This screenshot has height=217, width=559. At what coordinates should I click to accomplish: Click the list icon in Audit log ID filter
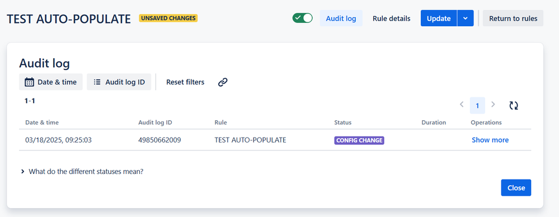pos(97,82)
